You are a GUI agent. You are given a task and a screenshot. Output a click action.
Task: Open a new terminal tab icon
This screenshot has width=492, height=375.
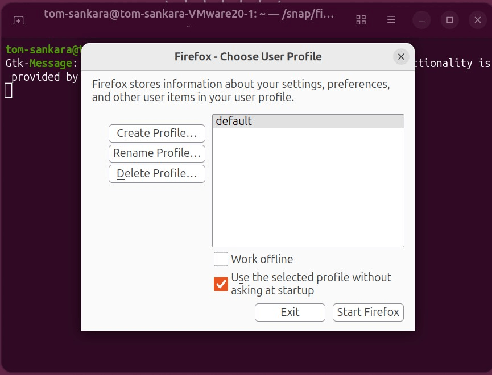click(19, 20)
